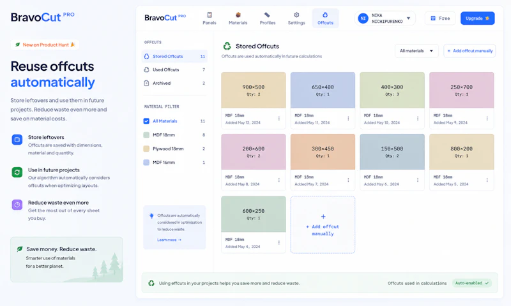Open the Materials tab
Image resolution: width=511 pixels, height=306 pixels.
pos(238,18)
